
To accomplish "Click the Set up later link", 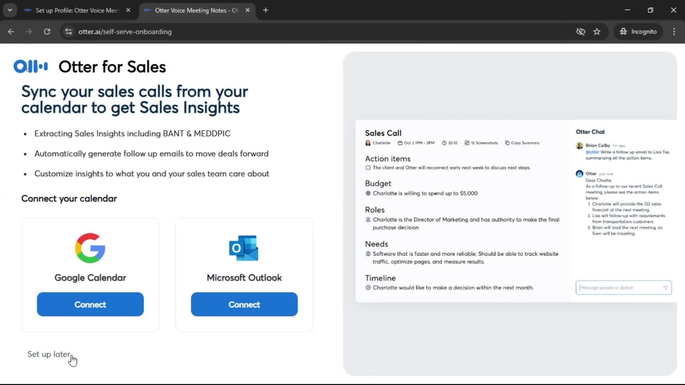I will pyautogui.click(x=49, y=354).
